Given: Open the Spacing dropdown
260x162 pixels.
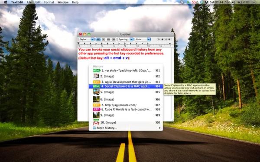Looking at the screenshot, I should click(x=126, y=39).
